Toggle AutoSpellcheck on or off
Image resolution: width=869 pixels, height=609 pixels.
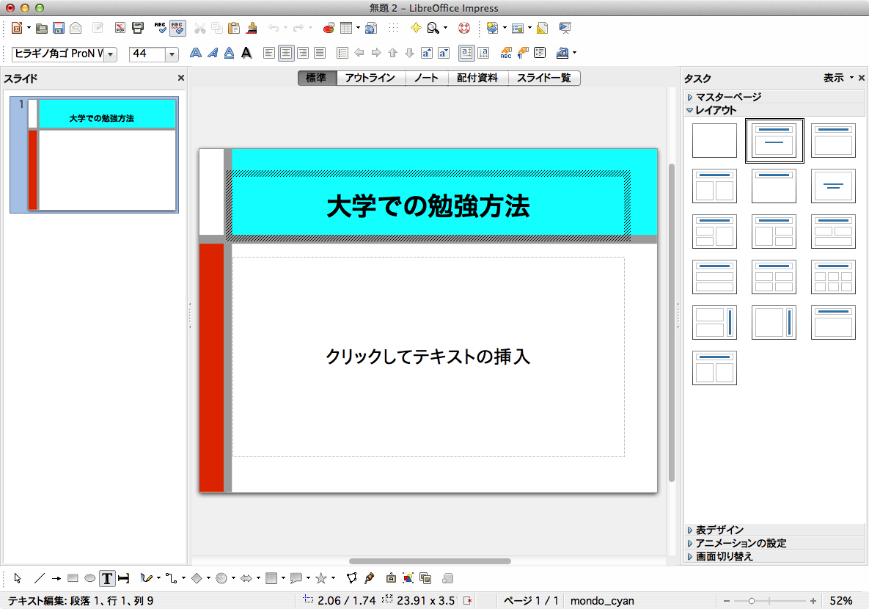point(177,29)
